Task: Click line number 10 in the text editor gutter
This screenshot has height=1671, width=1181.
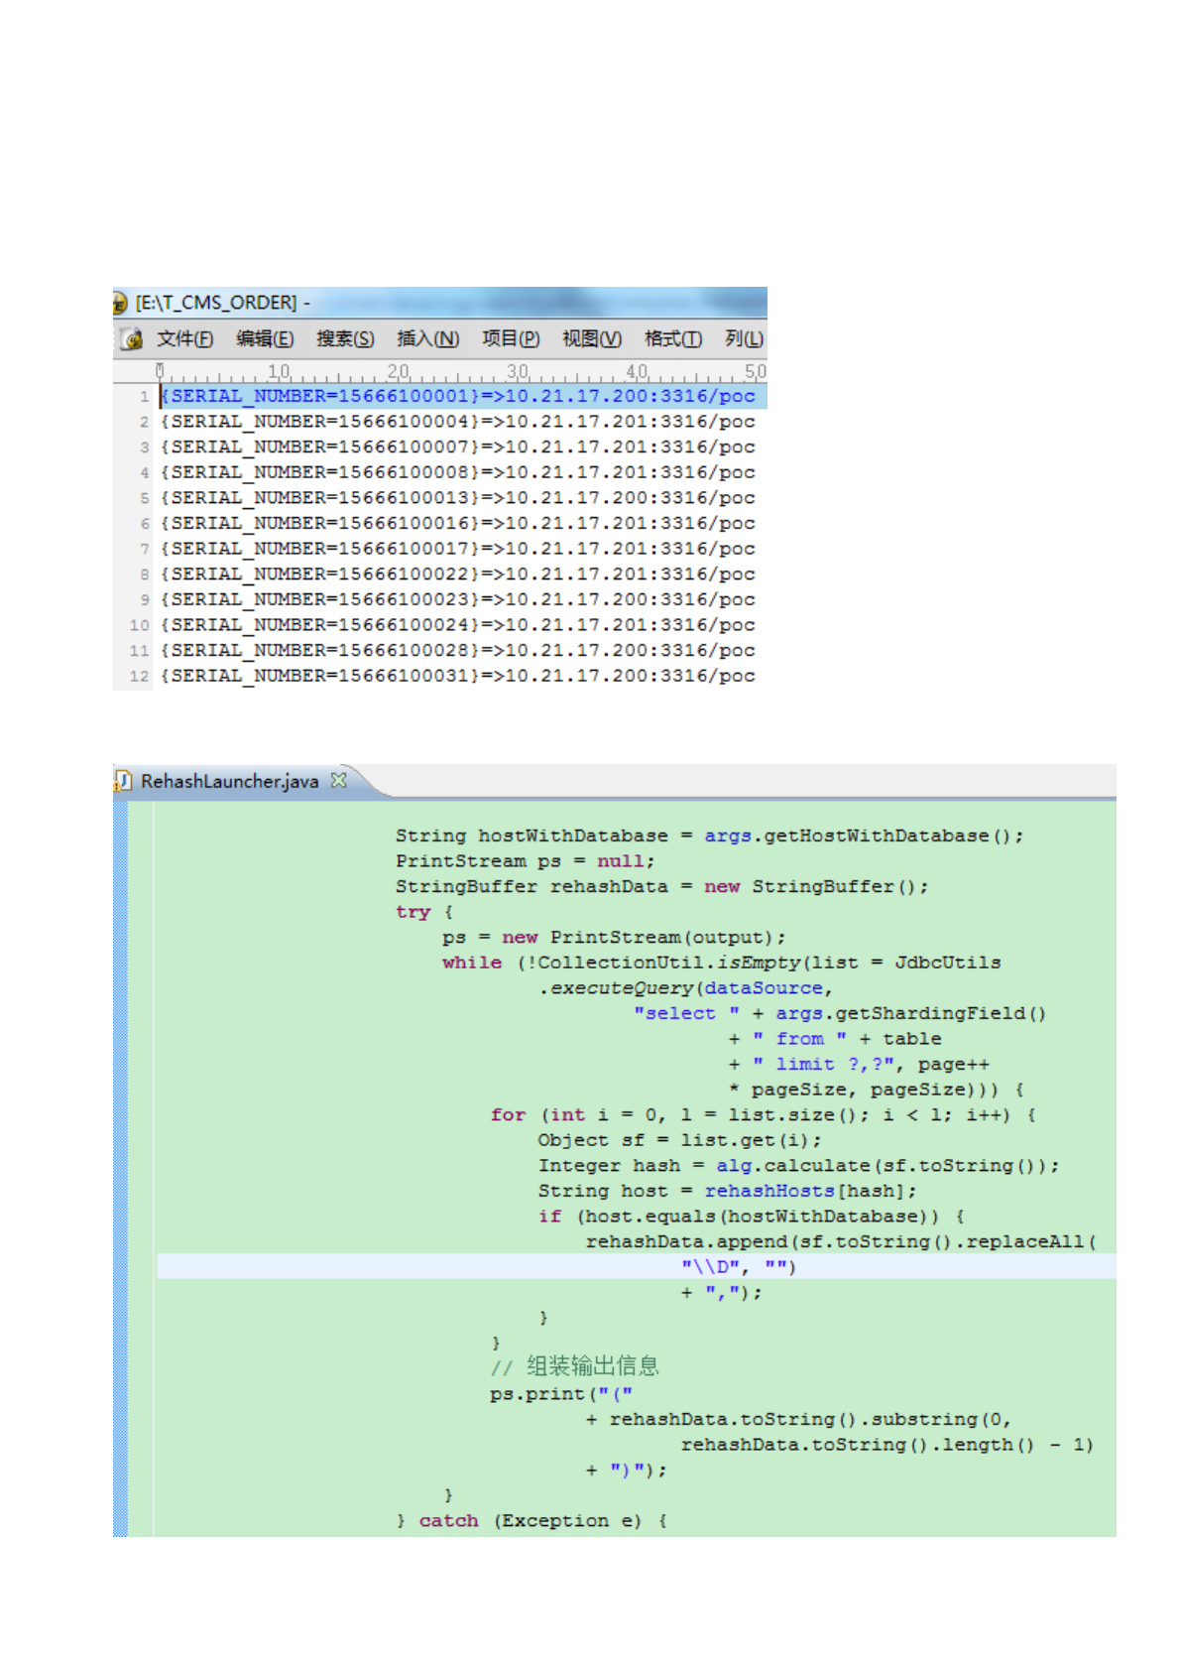Action: (x=139, y=626)
